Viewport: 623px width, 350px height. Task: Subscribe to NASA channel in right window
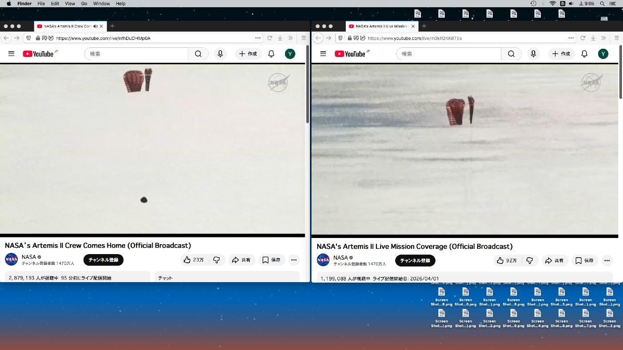pos(415,261)
